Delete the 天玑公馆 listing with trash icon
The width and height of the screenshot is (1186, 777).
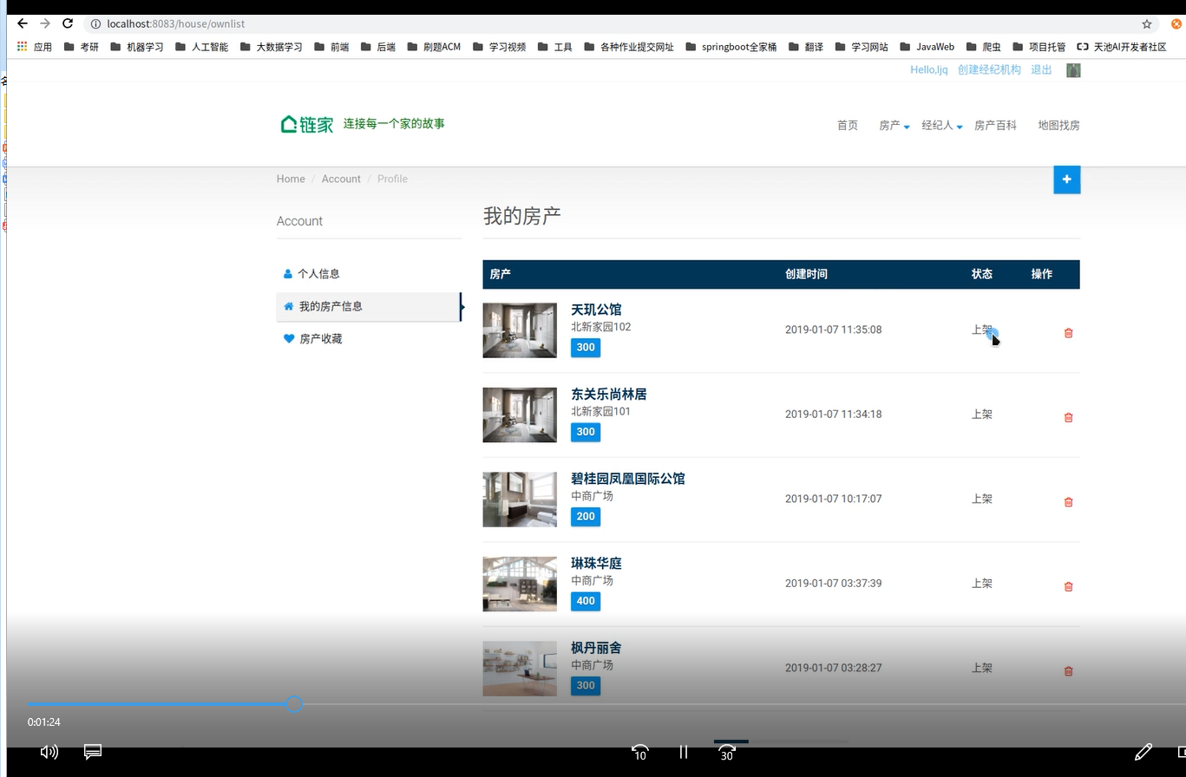(x=1068, y=333)
